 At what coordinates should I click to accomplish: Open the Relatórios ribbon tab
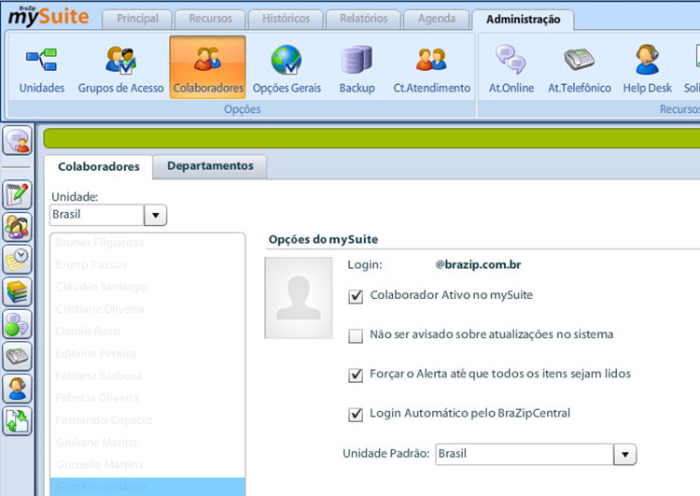point(362,19)
